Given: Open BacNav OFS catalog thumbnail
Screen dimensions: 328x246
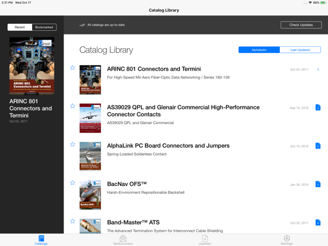Looking at the screenshot, I should coord(90,195).
